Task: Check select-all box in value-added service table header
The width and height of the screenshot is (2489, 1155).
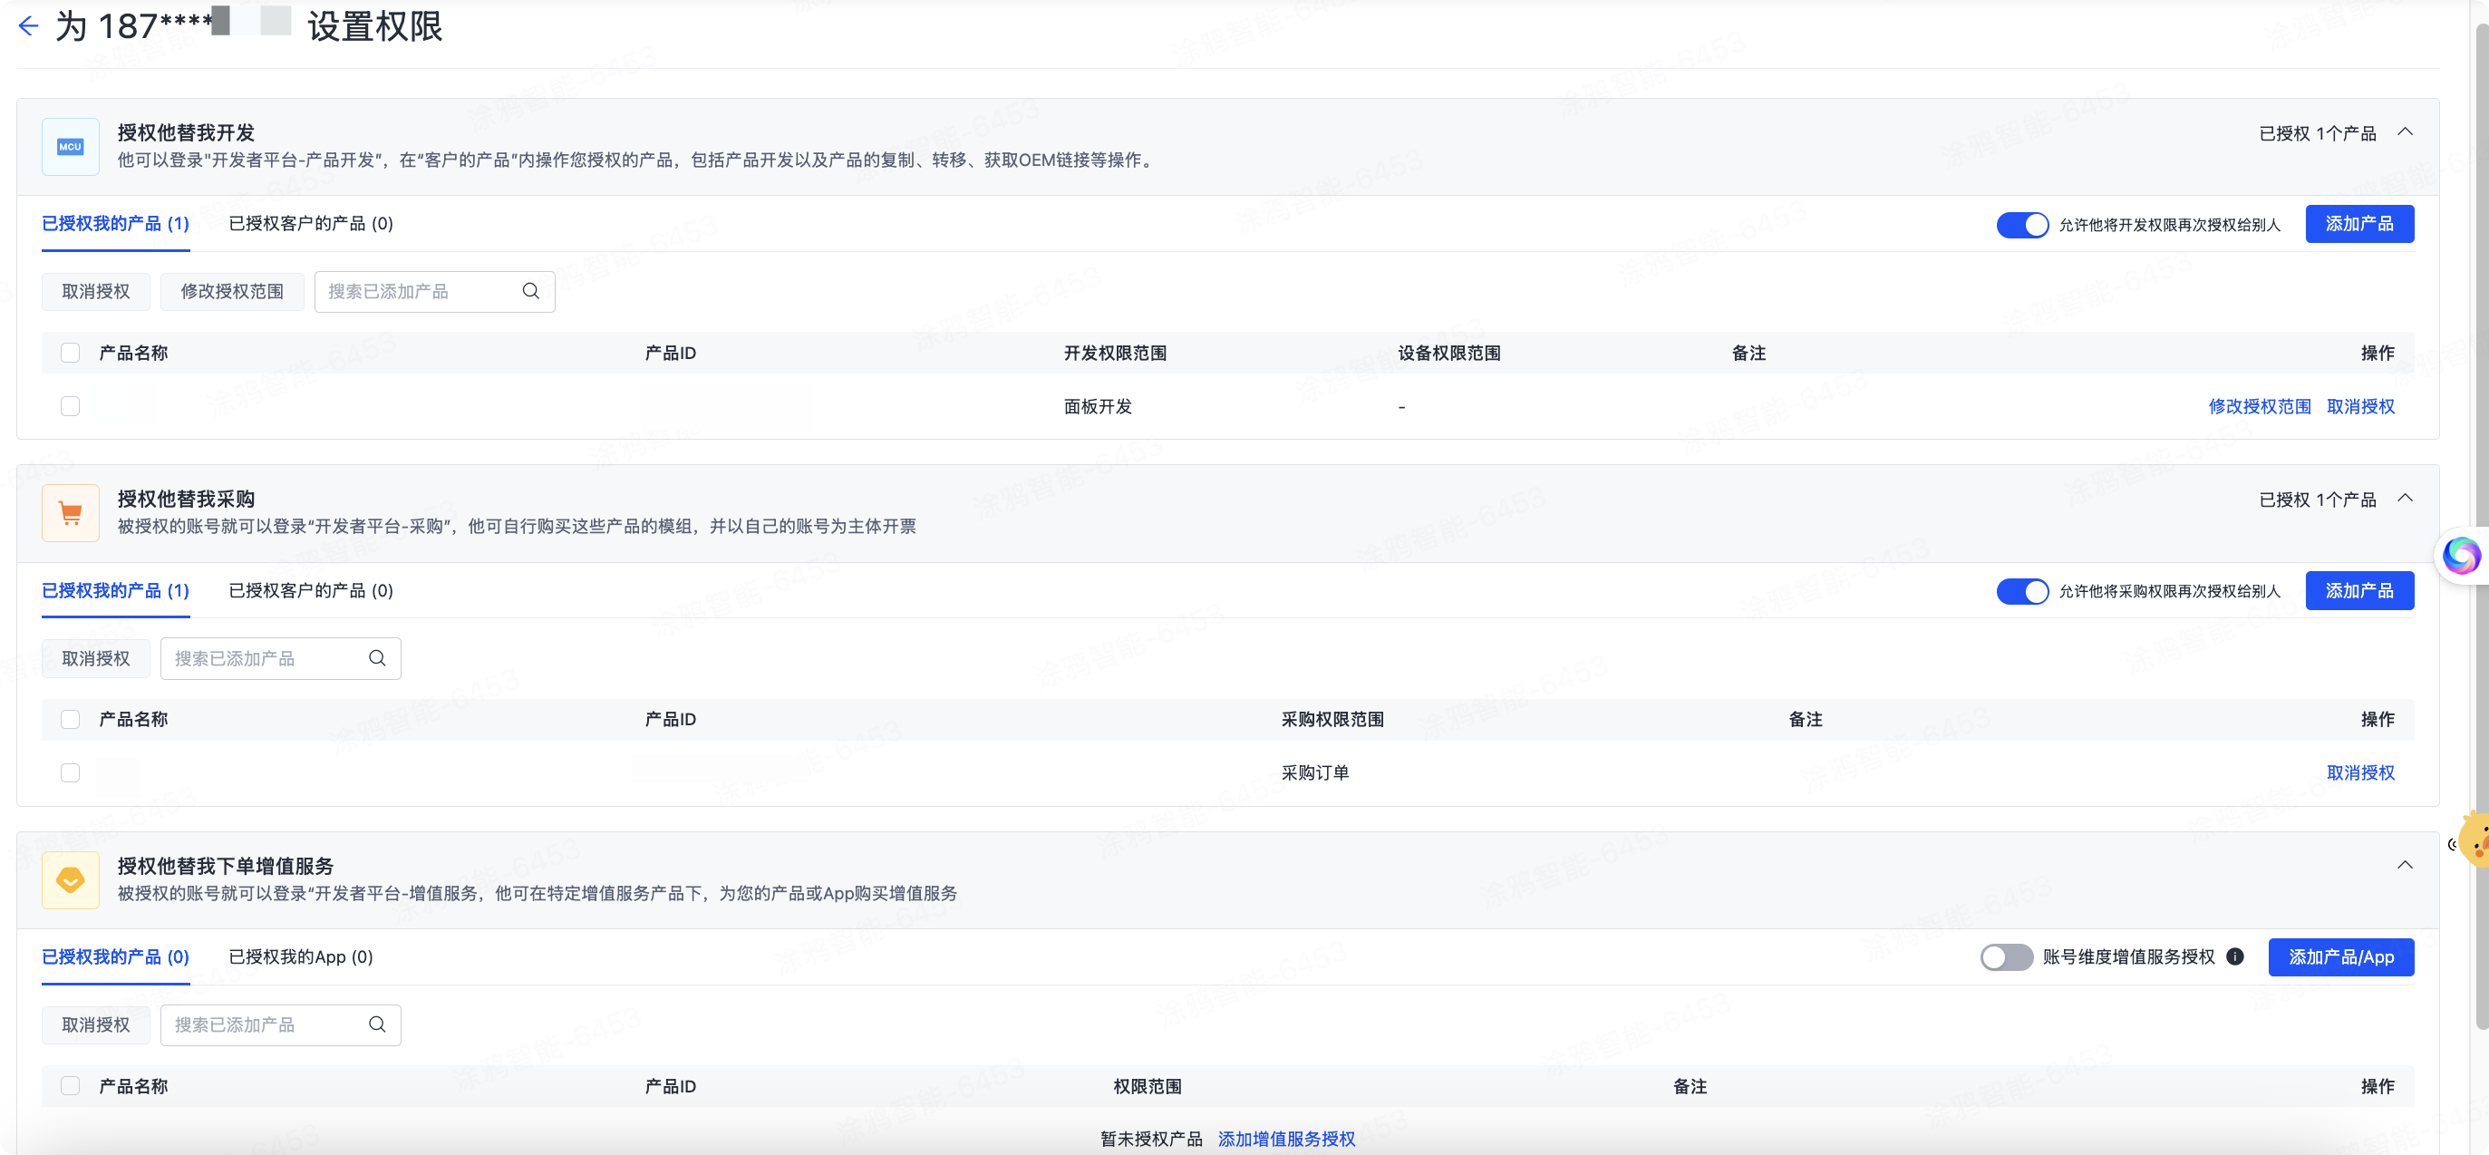Action: click(71, 1085)
